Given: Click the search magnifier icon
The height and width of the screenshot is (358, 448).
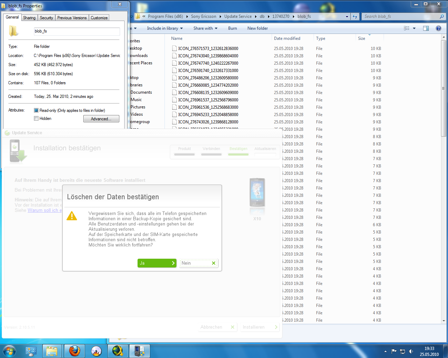Looking at the screenshot, I should point(442,16).
